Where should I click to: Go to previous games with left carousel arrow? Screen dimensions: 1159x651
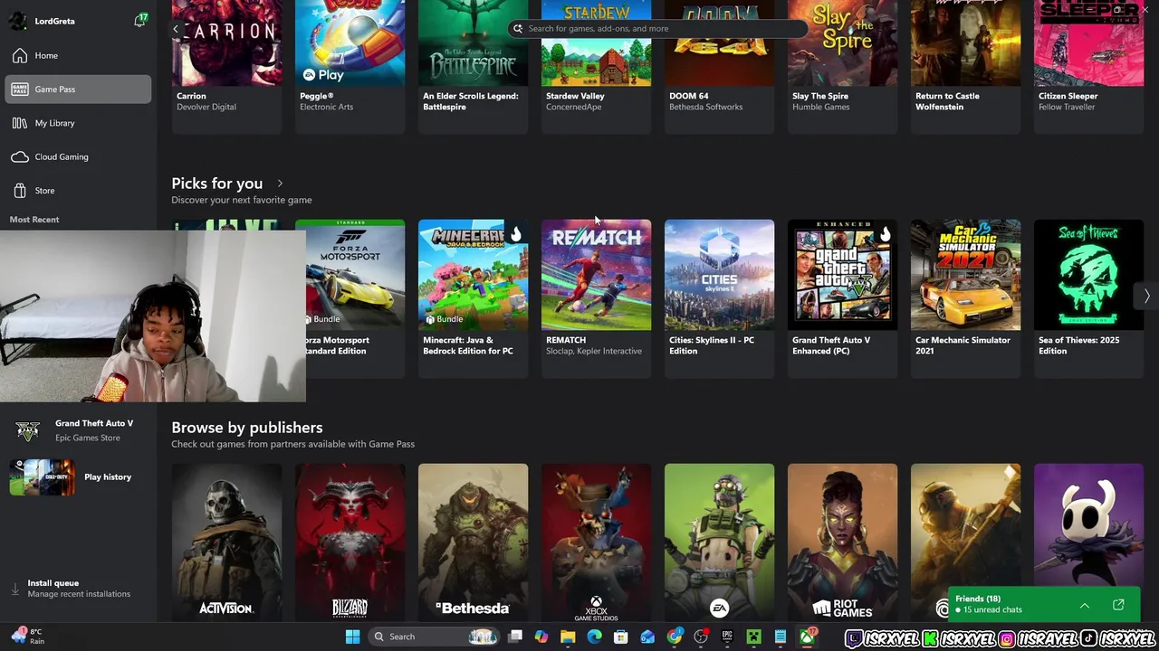(x=176, y=29)
